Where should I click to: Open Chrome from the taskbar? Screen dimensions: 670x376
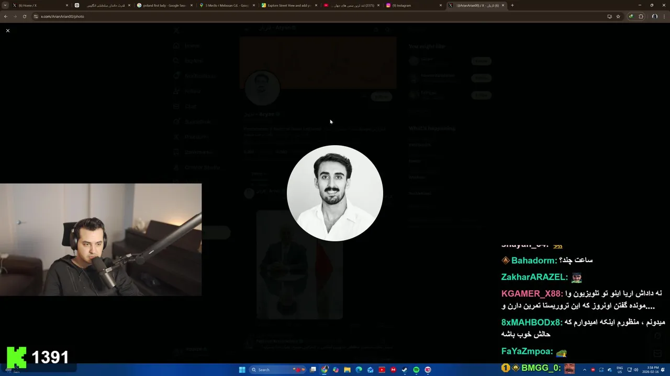coord(325,370)
